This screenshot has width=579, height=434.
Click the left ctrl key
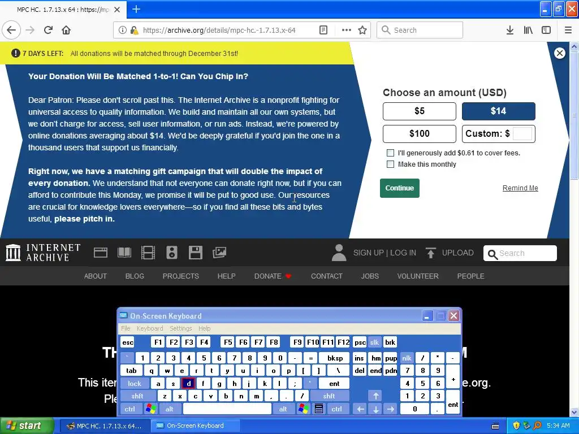[130, 409]
